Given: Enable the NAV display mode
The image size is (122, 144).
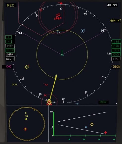Looking at the screenshot, I should point(10,54).
